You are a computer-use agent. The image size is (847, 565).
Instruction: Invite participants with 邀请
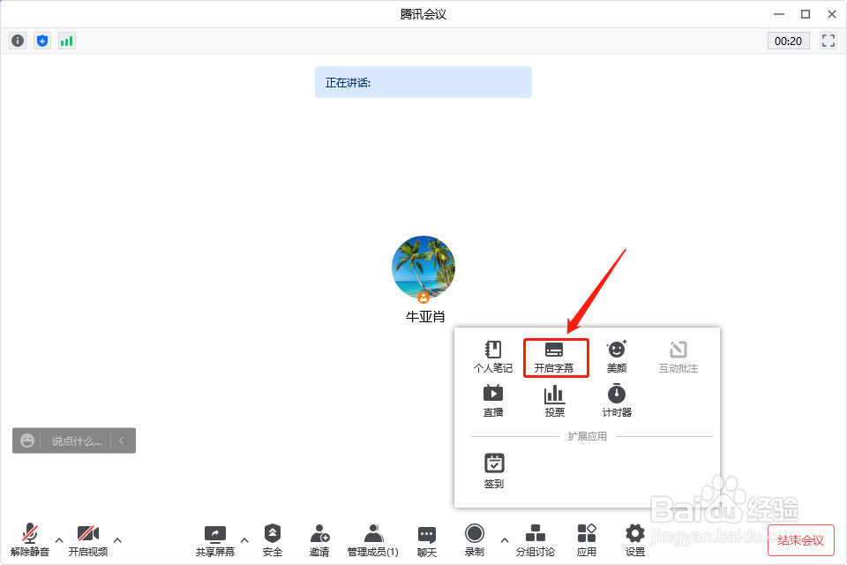319,540
